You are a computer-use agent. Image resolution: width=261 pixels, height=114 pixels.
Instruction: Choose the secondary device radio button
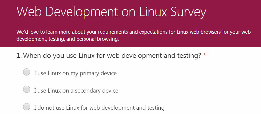27,89
